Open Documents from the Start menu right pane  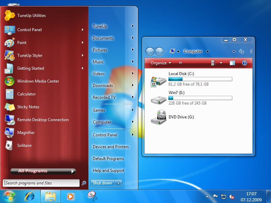click(103, 38)
